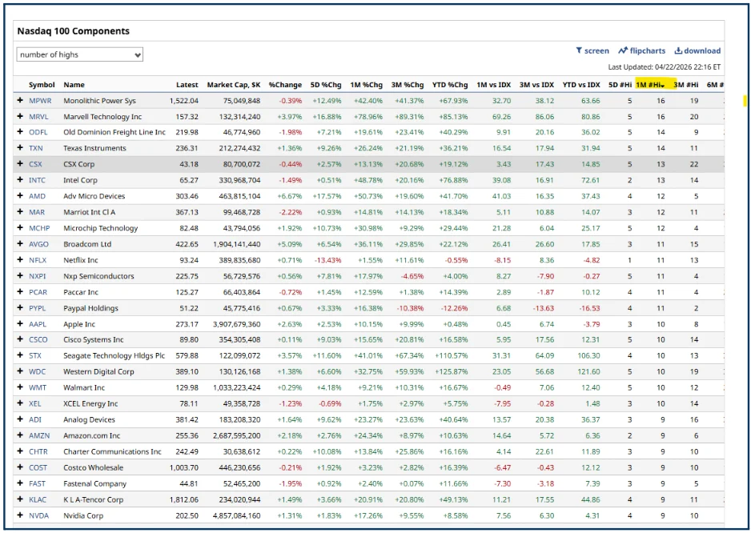Open the NXPI symbol link

pos(38,276)
